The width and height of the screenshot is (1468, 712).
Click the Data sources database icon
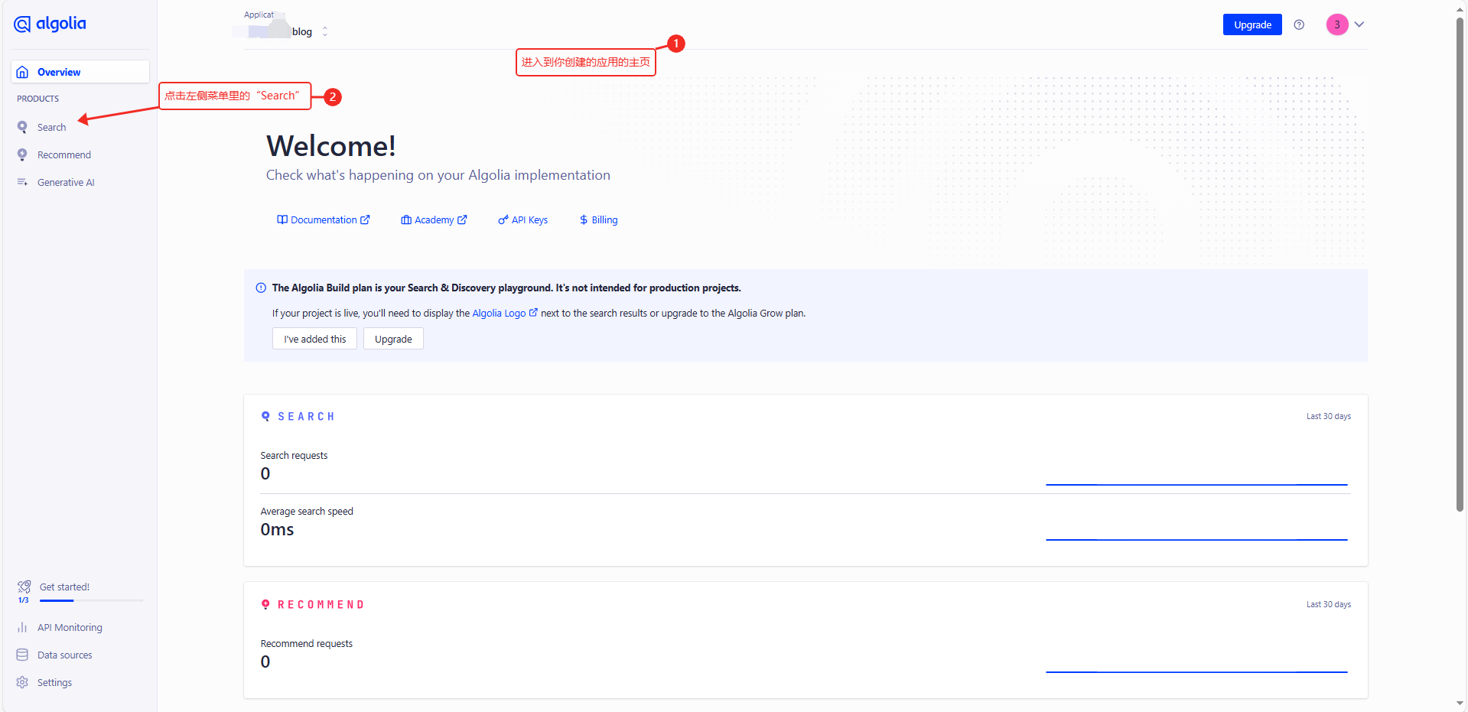click(22, 655)
